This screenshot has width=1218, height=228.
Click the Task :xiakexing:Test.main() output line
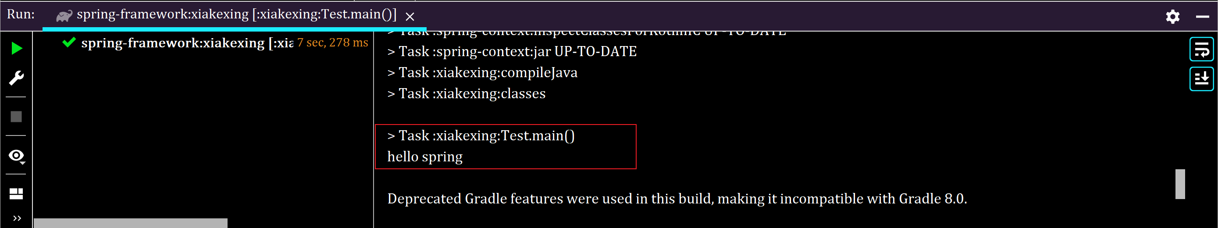[x=481, y=136]
